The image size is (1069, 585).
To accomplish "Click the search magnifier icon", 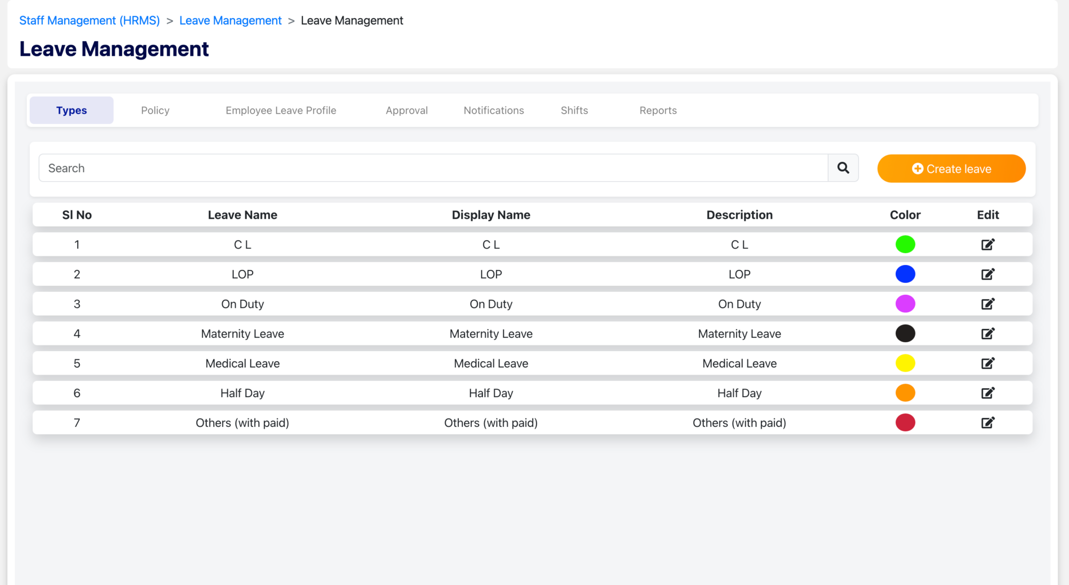I will [x=843, y=168].
